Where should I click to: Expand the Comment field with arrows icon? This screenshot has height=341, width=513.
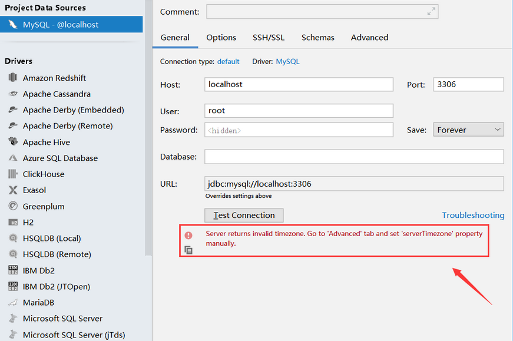coord(431,11)
